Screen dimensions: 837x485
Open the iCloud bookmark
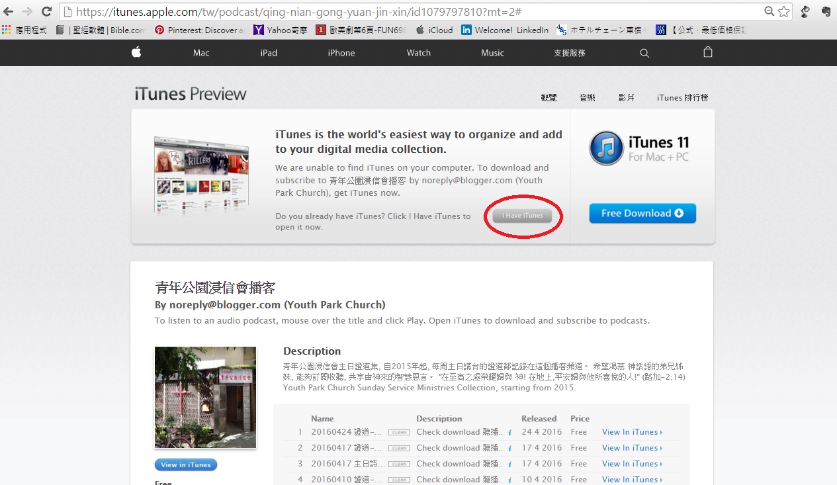pyautogui.click(x=435, y=30)
